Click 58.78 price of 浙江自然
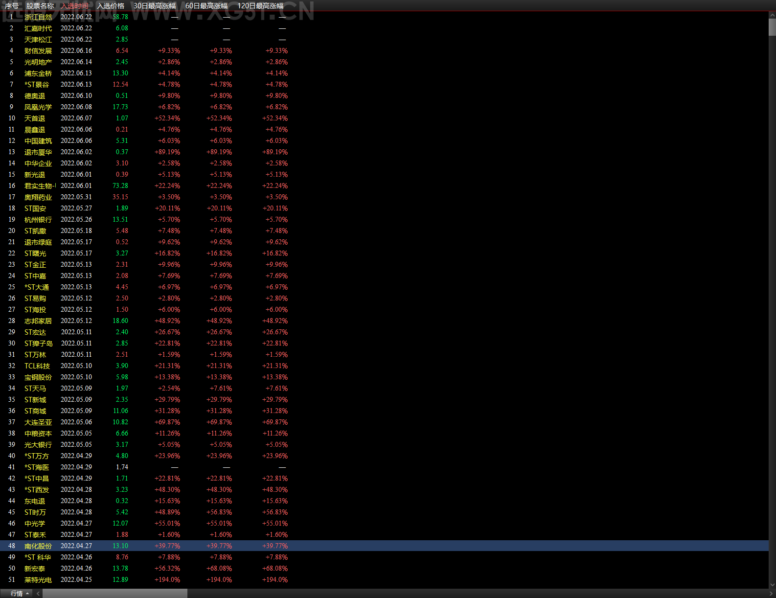The image size is (776, 598). [120, 17]
